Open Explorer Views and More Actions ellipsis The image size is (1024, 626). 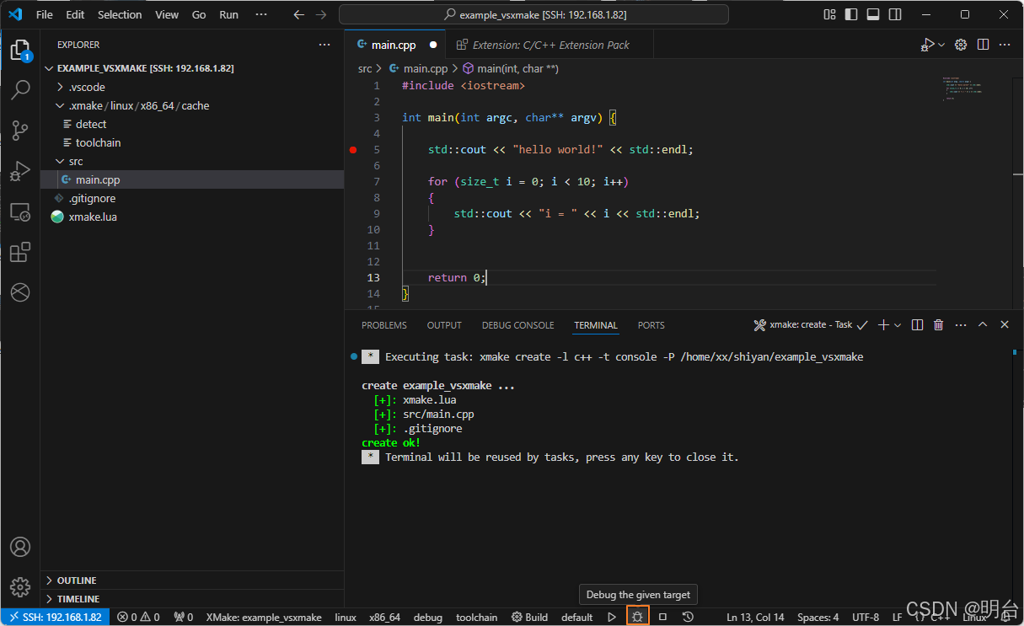click(x=324, y=45)
